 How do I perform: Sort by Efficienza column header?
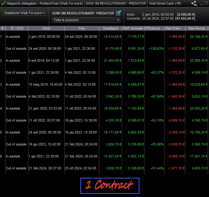154,28
